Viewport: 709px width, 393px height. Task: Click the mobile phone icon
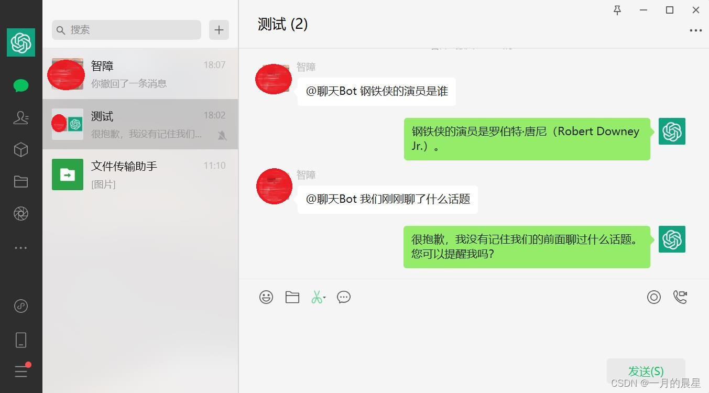click(21, 340)
